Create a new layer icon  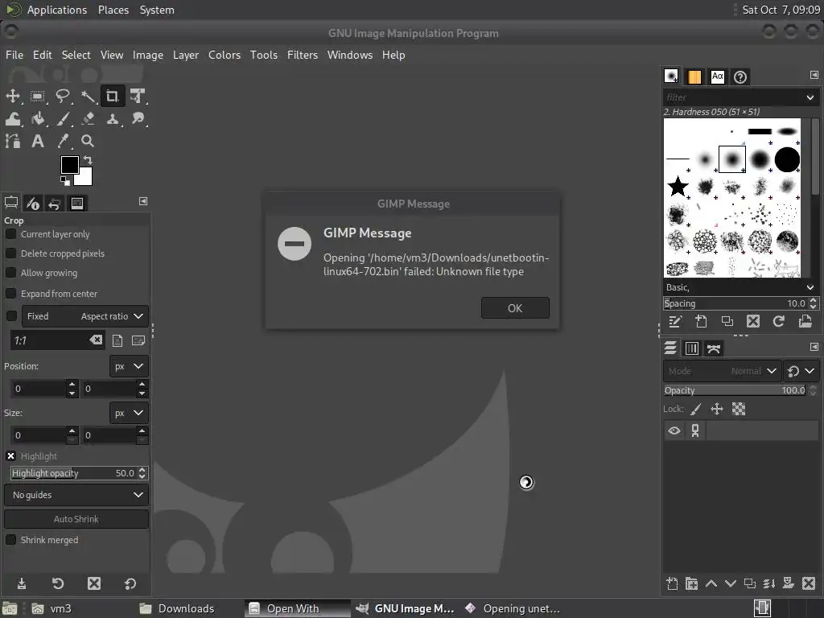[672, 583]
